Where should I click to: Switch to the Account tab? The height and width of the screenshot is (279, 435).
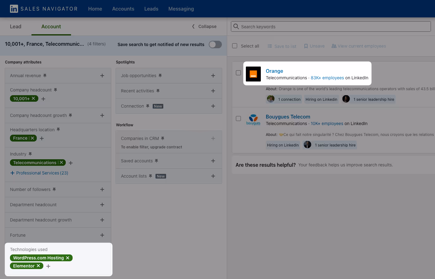(51, 26)
